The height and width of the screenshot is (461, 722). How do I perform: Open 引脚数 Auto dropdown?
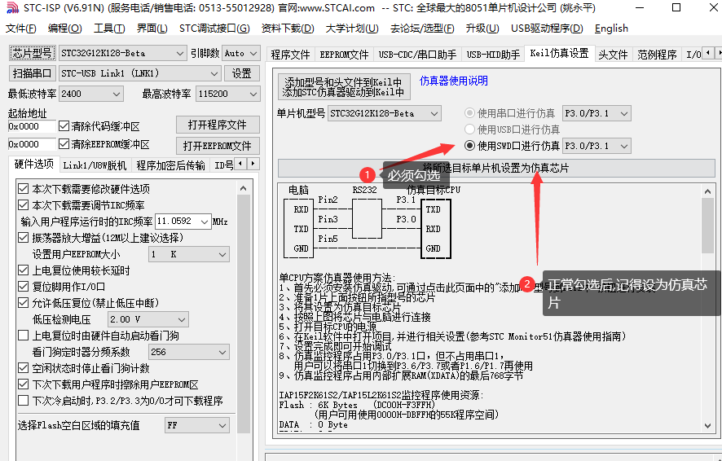tap(241, 54)
